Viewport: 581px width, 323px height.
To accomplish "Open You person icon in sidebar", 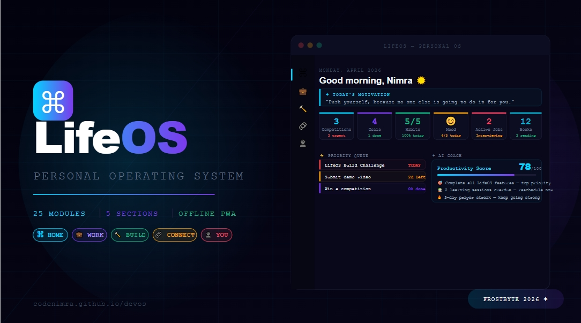I will pyautogui.click(x=303, y=144).
